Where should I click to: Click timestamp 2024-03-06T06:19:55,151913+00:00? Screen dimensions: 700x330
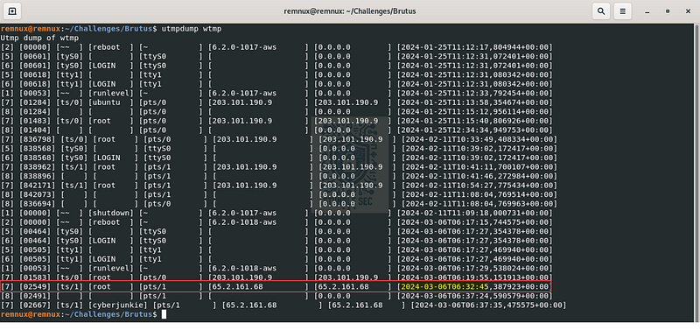pos(474,277)
